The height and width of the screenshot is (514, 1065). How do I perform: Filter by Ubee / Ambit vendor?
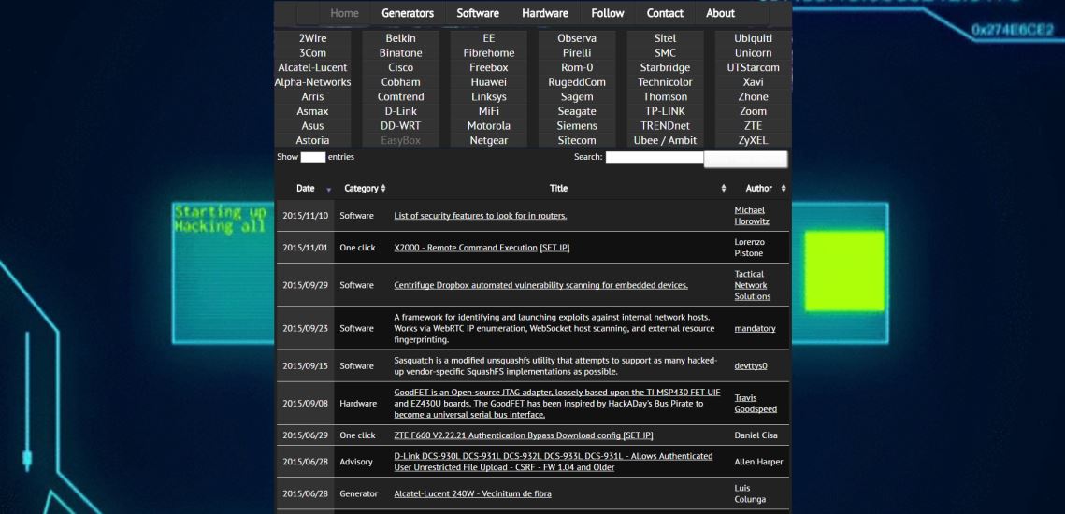(665, 140)
